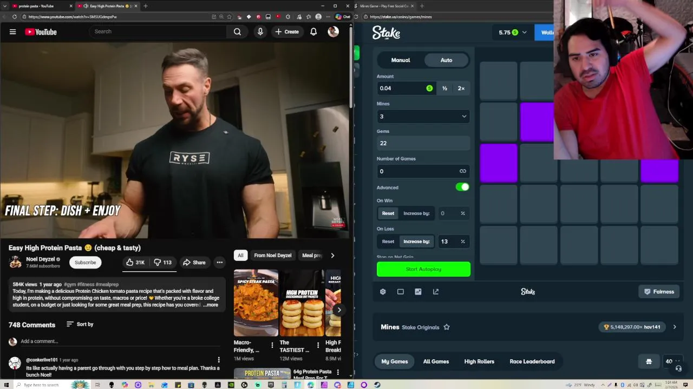Toggle the Advanced switch off
This screenshot has height=389, width=693.
(x=462, y=187)
